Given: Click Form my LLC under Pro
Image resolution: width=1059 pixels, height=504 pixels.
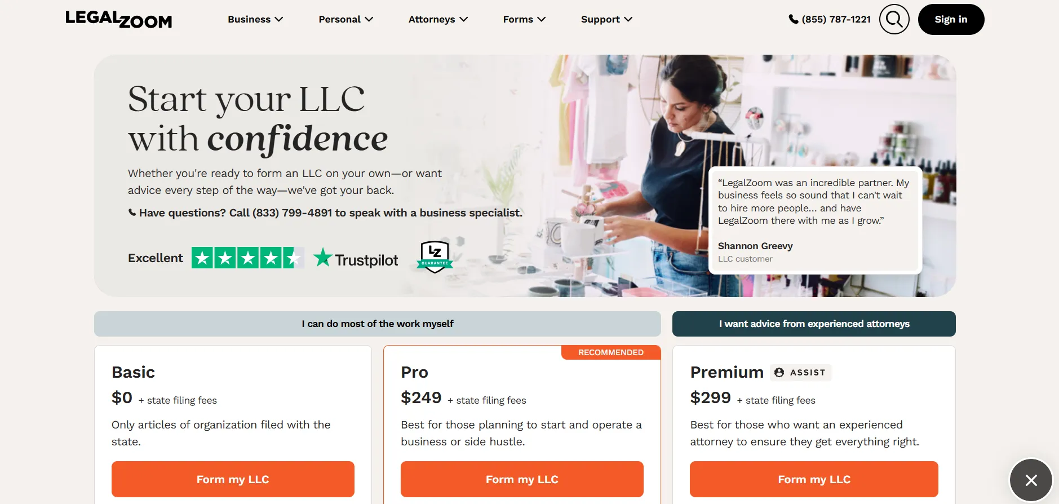Looking at the screenshot, I should coord(522,479).
